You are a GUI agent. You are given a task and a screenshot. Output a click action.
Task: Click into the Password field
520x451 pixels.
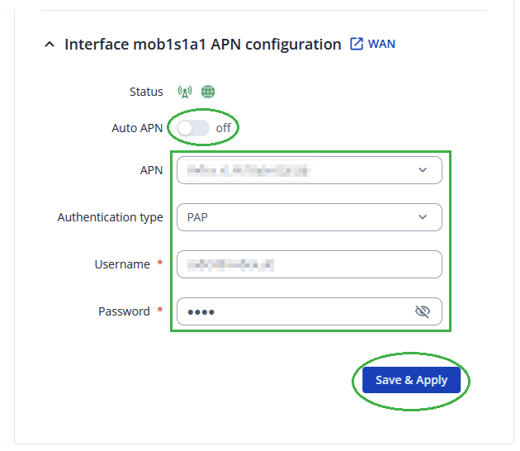[293, 311]
